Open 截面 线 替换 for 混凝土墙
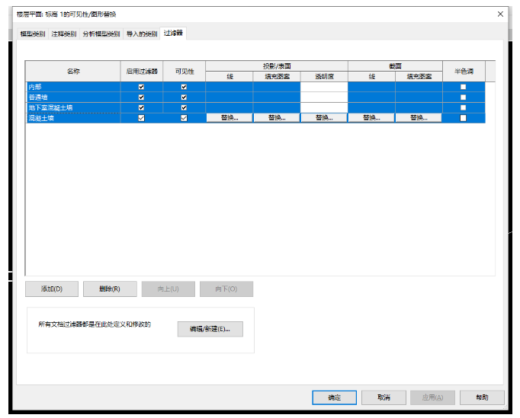Image resolution: width=520 pixels, height=418 pixels. [371, 118]
